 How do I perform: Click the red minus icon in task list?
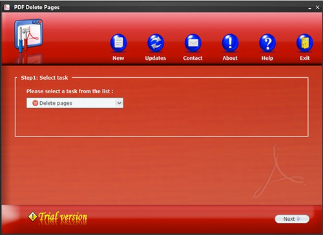pyautogui.click(x=35, y=103)
